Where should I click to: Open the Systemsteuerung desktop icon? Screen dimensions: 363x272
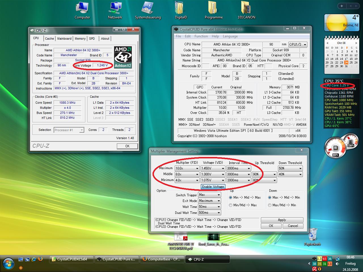click(148, 10)
